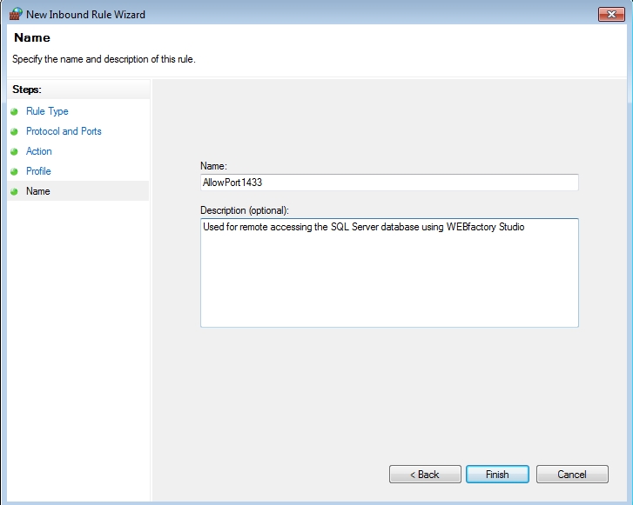
Task: Click the New Inbound Rule Wizard title bar
Action: pos(305,14)
